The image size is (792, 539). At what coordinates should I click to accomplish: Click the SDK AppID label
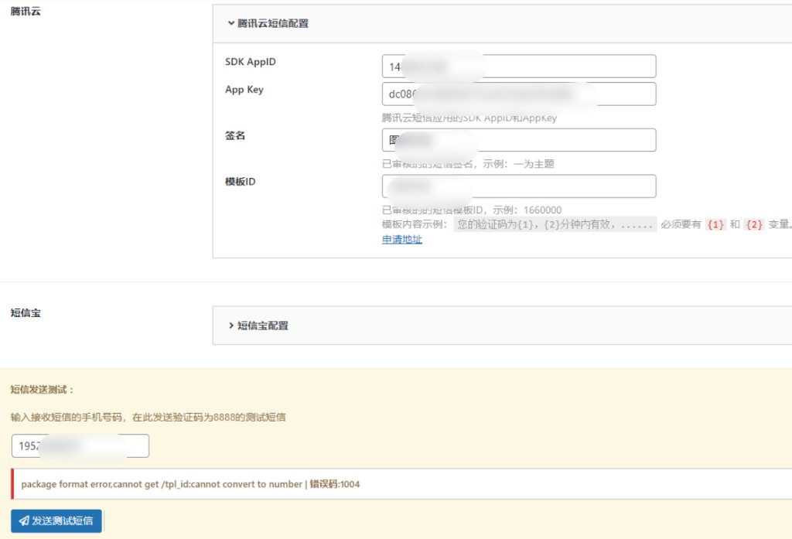click(x=251, y=62)
